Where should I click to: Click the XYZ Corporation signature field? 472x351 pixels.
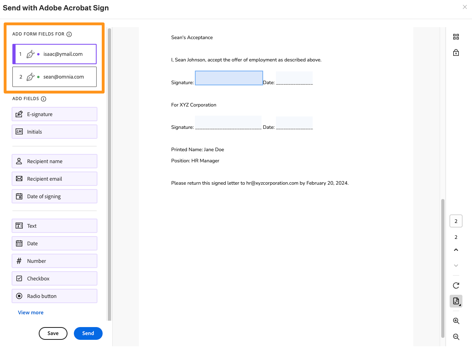click(228, 122)
